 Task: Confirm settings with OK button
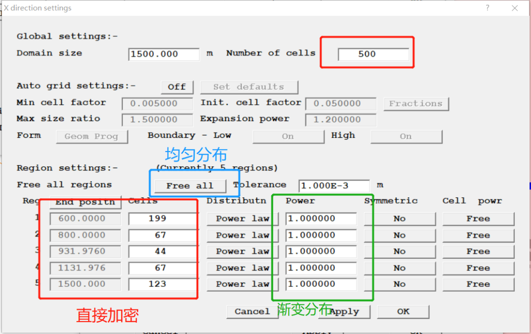pyautogui.click(x=403, y=312)
